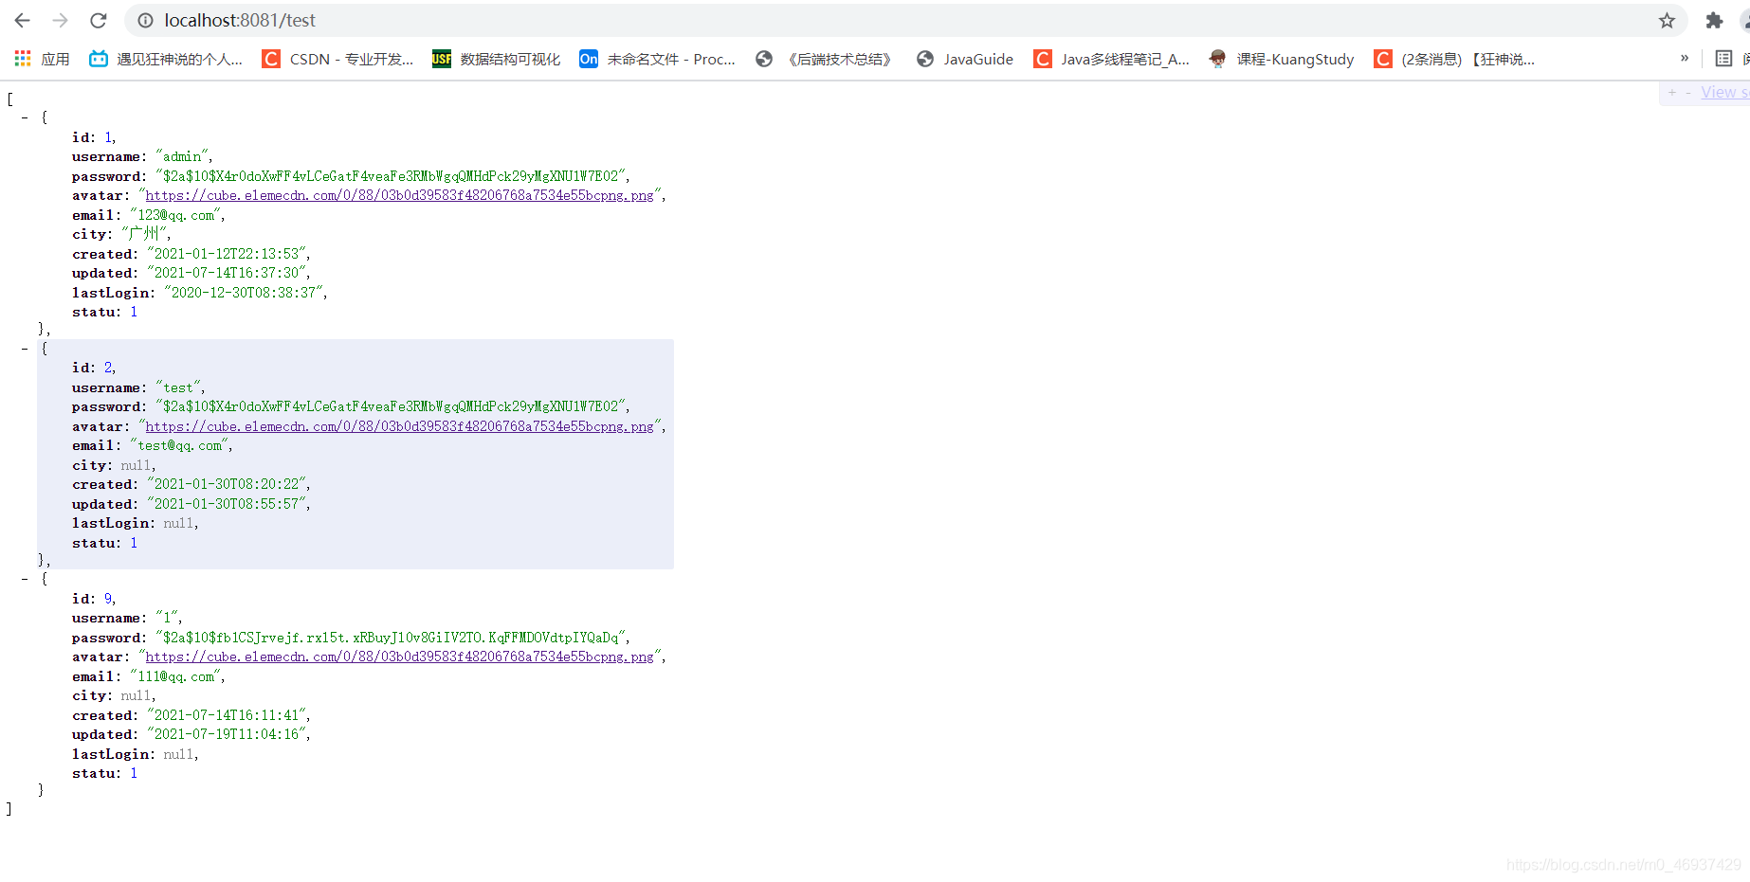The image size is (1750, 882).
Task: Open the (2条消息)【狂神说... bookmark
Action: (x=1454, y=59)
